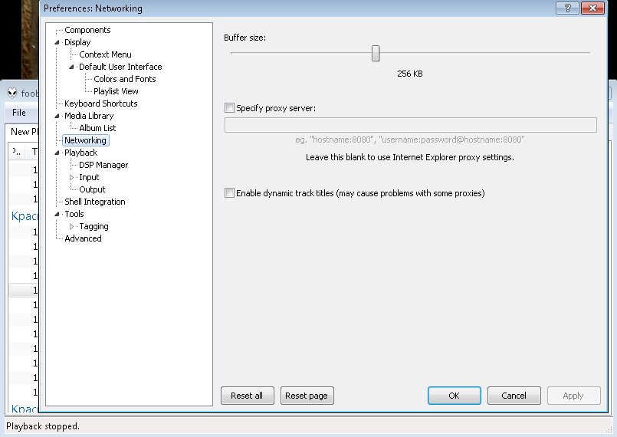Select Default User Interface page
The width and height of the screenshot is (617, 437).
pyautogui.click(x=120, y=67)
